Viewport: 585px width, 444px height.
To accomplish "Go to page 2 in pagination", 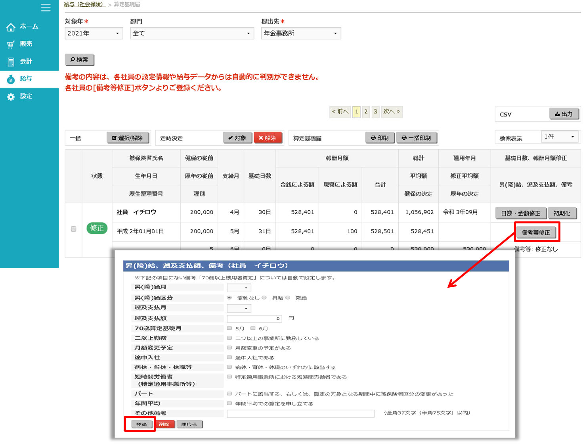I will [x=366, y=112].
